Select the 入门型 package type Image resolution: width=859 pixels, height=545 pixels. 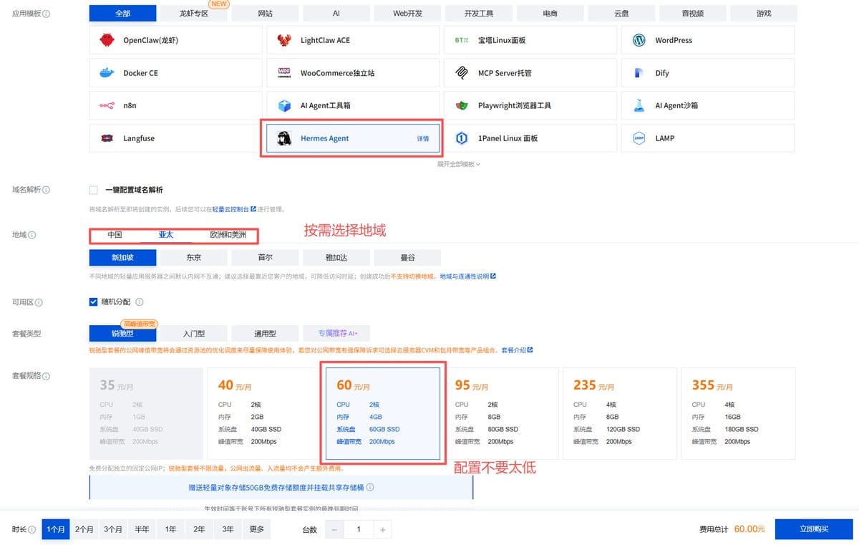click(x=194, y=333)
